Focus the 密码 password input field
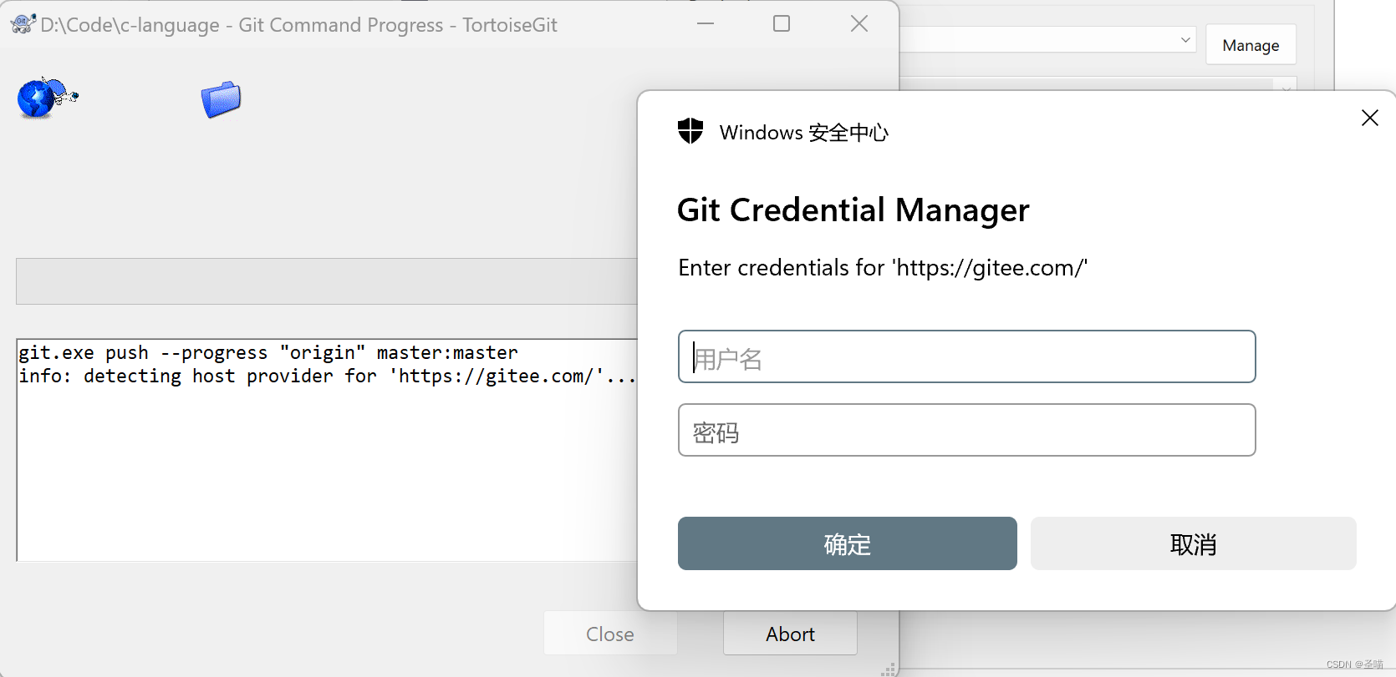The height and width of the screenshot is (677, 1396). pos(966,430)
